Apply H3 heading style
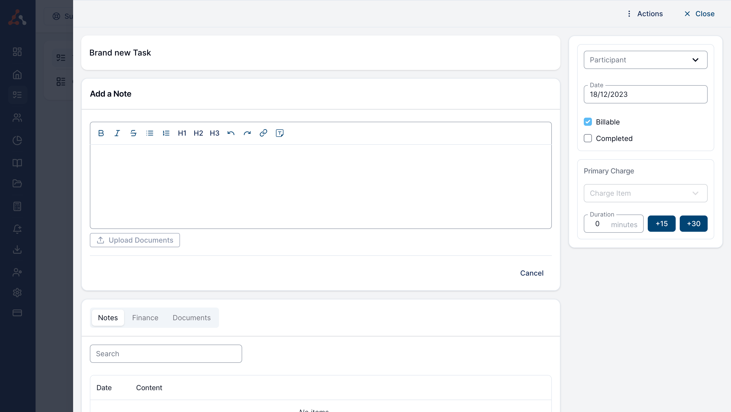The height and width of the screenshot is (412, 731). coord(214,133)
